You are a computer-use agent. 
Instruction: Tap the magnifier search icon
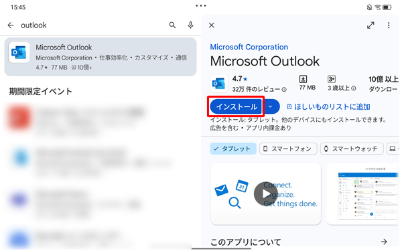click(x=173, y=25)
